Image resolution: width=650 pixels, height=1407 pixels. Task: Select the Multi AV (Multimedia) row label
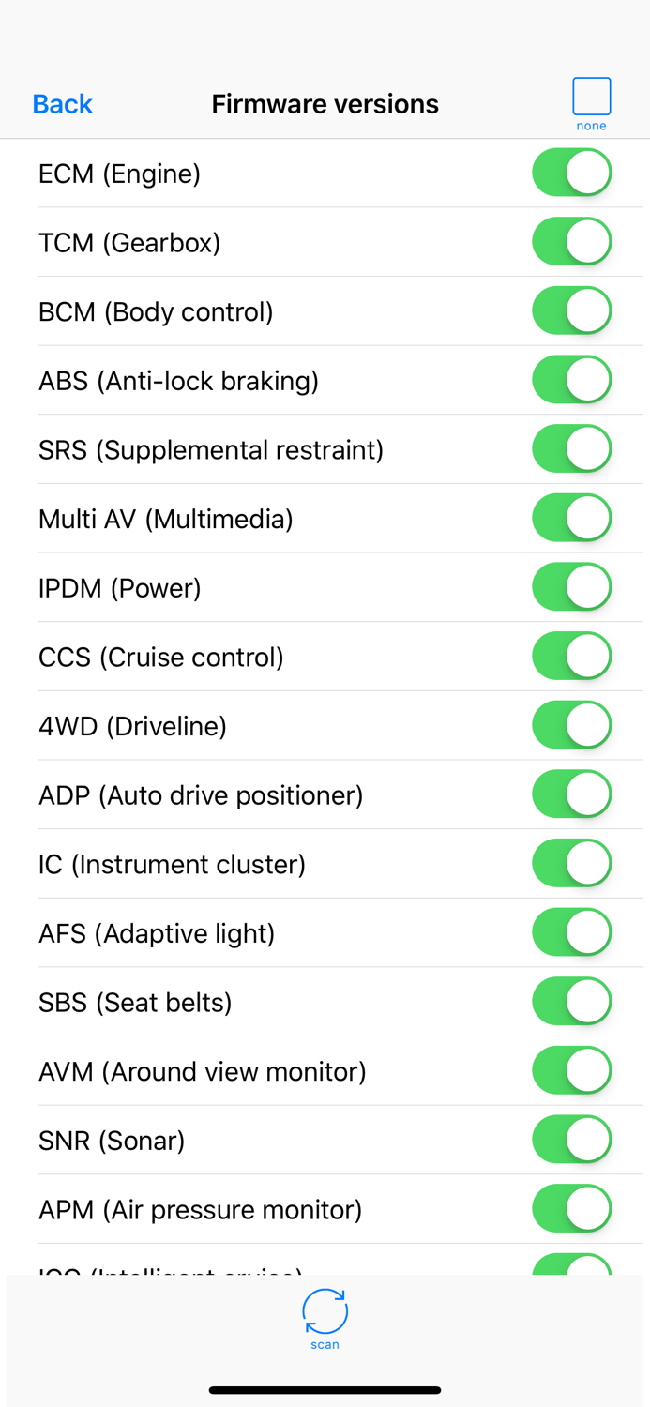[166, 519]
